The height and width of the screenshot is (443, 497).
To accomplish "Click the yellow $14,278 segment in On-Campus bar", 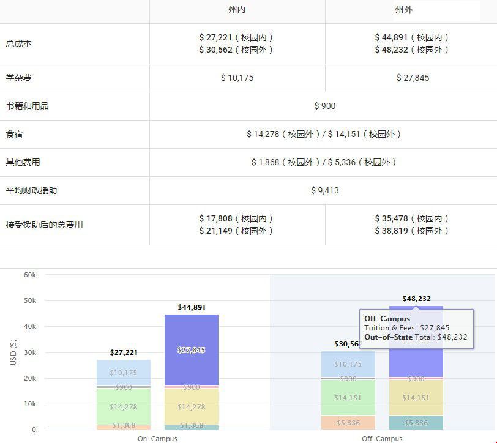I will [x=192, y=406].
